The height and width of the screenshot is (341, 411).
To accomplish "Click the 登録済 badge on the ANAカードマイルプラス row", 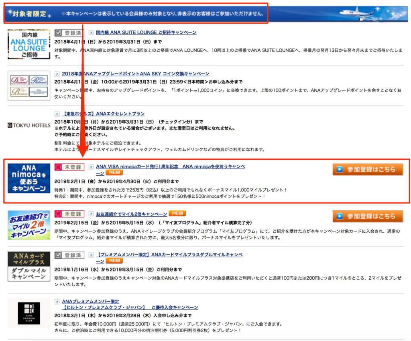I will click(69, 255).
